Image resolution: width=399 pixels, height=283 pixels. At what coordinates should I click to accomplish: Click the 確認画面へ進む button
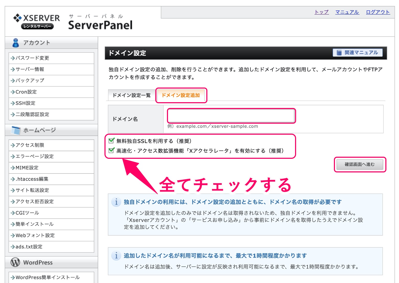click(360, 164)
